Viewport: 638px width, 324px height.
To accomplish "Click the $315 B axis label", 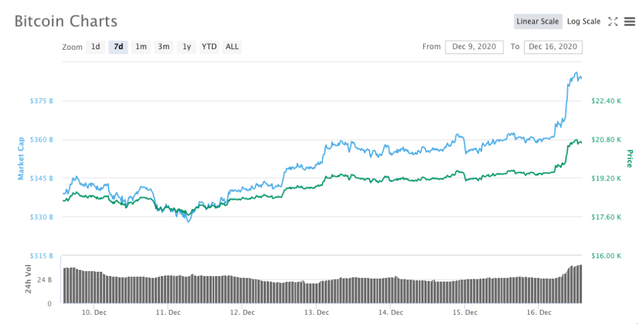I will [x=42, y=256].
